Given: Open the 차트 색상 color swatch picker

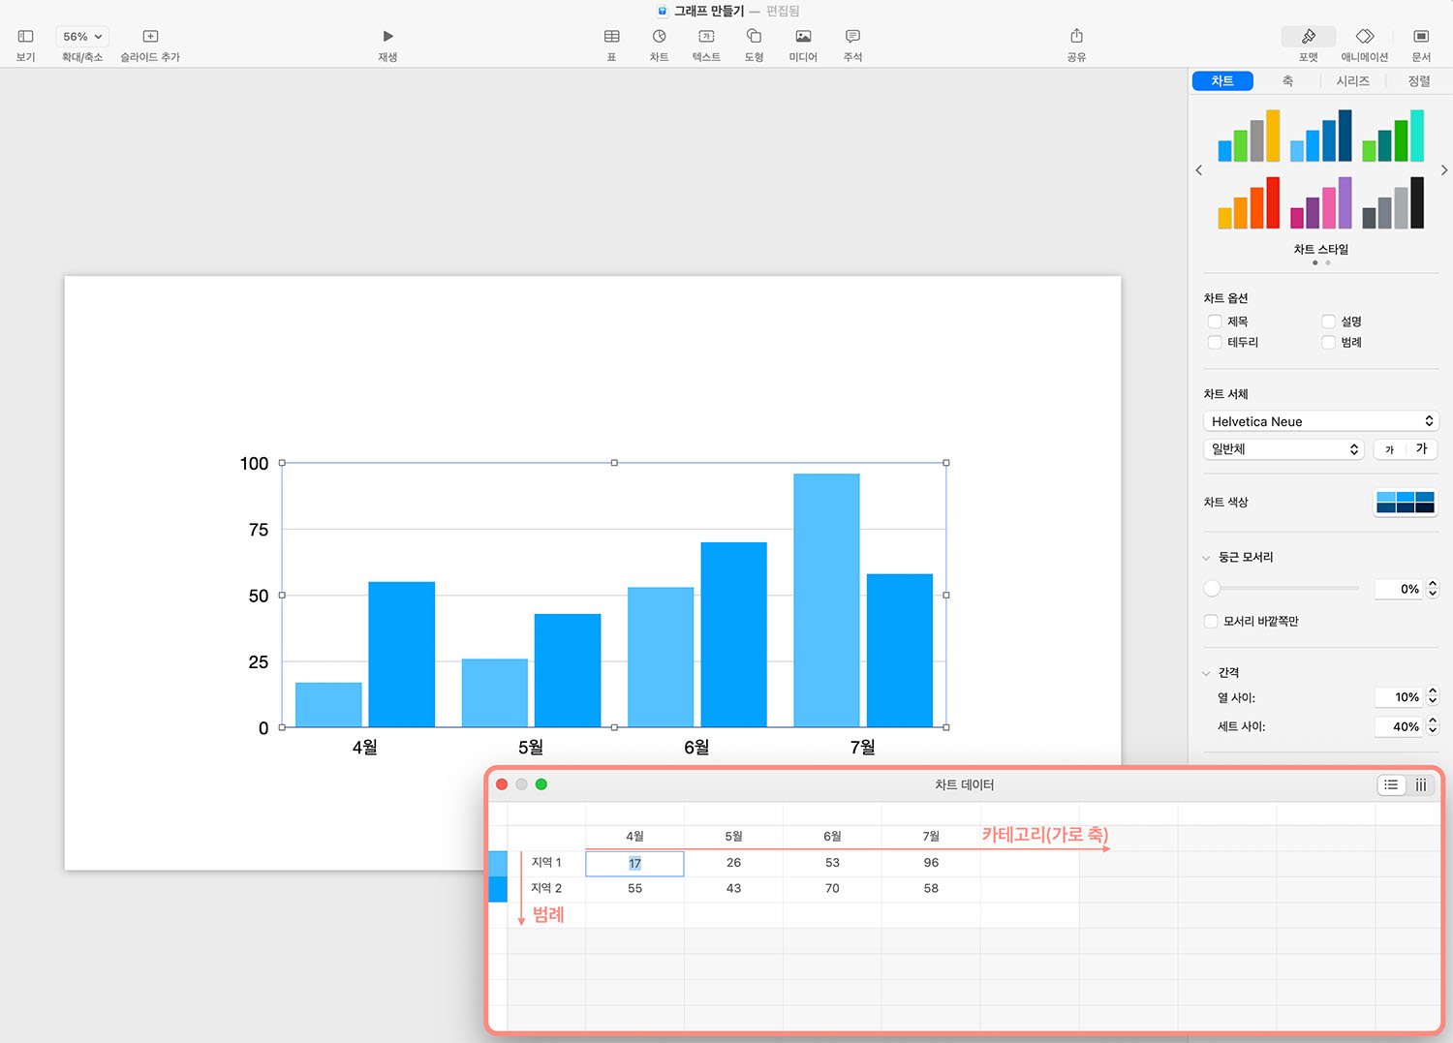Looking at the screenshot, I should pos(1406,503).
